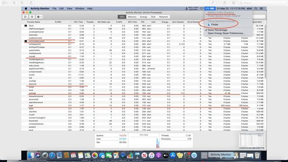Switch to the Network tab
This screenshot has width=288, height=162.
click(163, 17)
